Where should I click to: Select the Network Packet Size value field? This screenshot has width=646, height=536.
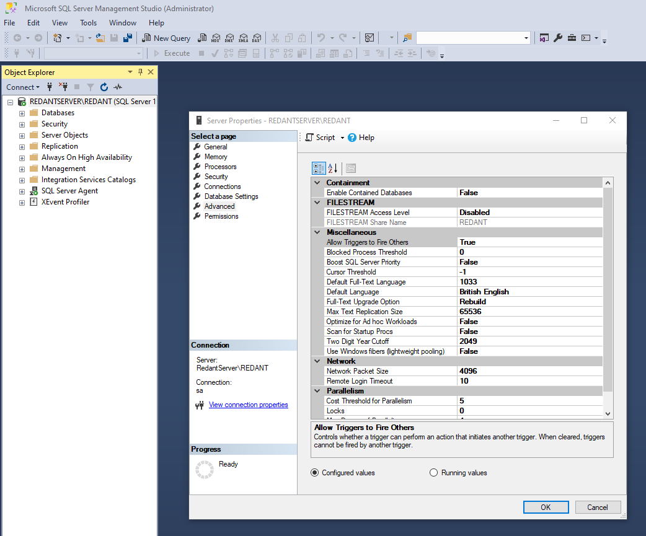[x=529, y=371]
